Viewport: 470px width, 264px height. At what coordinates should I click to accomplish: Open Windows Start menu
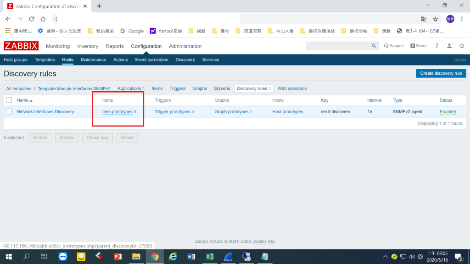[9, 257]
